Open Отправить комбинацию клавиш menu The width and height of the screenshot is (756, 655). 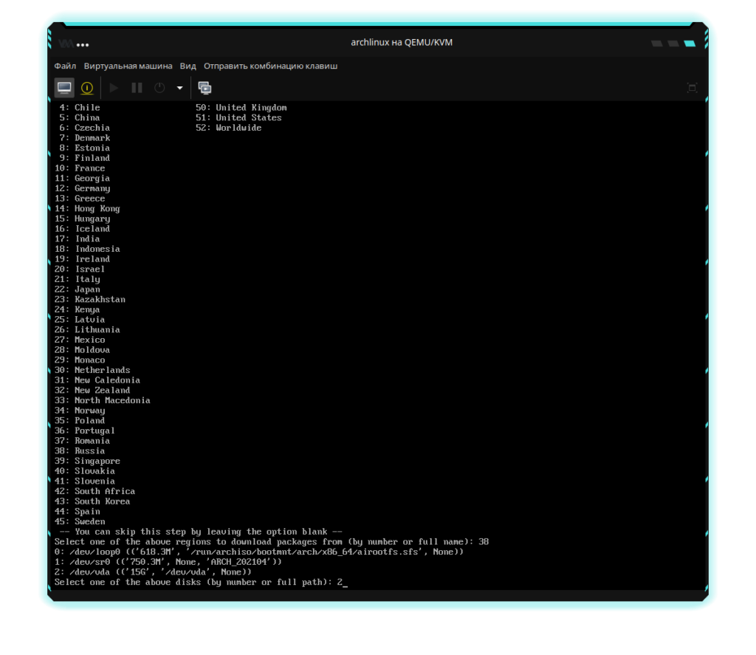click(270, 66)
